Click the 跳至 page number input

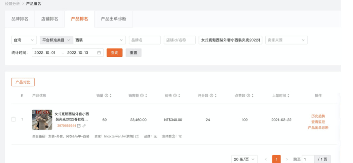click(x=308, y=159)
